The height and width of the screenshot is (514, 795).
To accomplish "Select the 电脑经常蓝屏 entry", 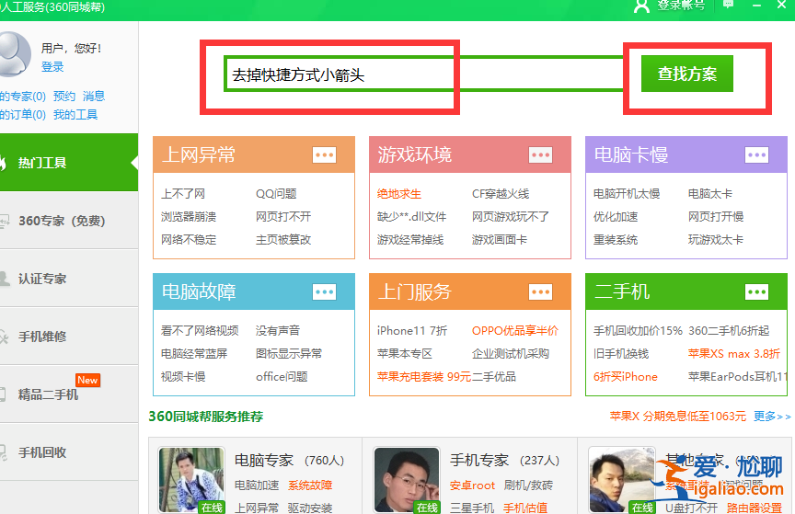I will click(194, 353).
